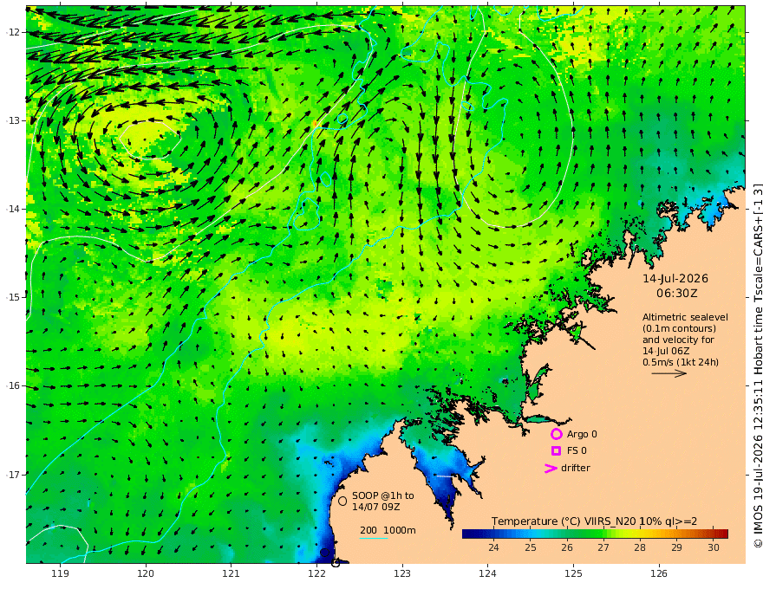Click the SOOP circle legend symbol
763x589 pixels.
(342, 501)
